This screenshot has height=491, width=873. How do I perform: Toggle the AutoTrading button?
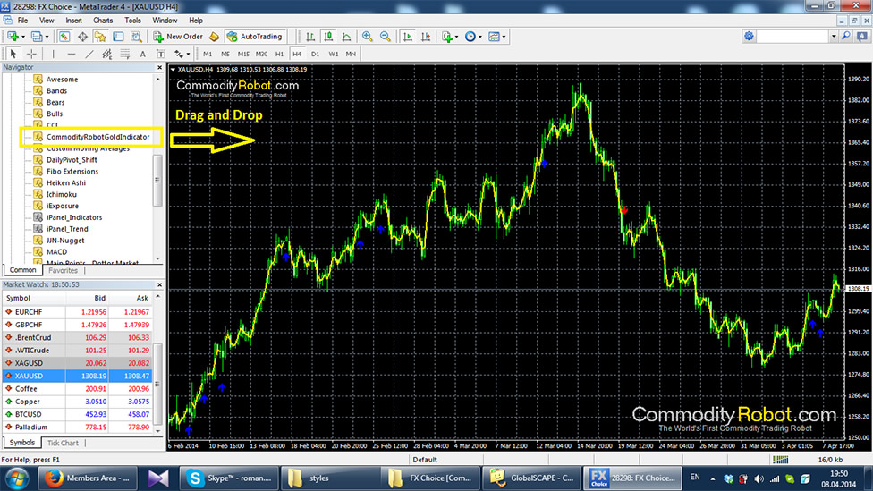coord(255,37)
